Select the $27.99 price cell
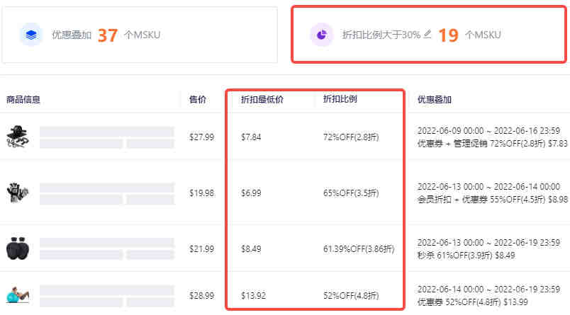 click(201, 137)
